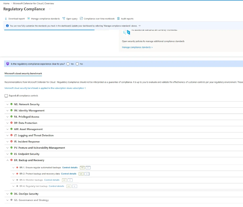Click the red failed icon next to BR-2
This screenshot has height=207, width=243.
[17, 174]
